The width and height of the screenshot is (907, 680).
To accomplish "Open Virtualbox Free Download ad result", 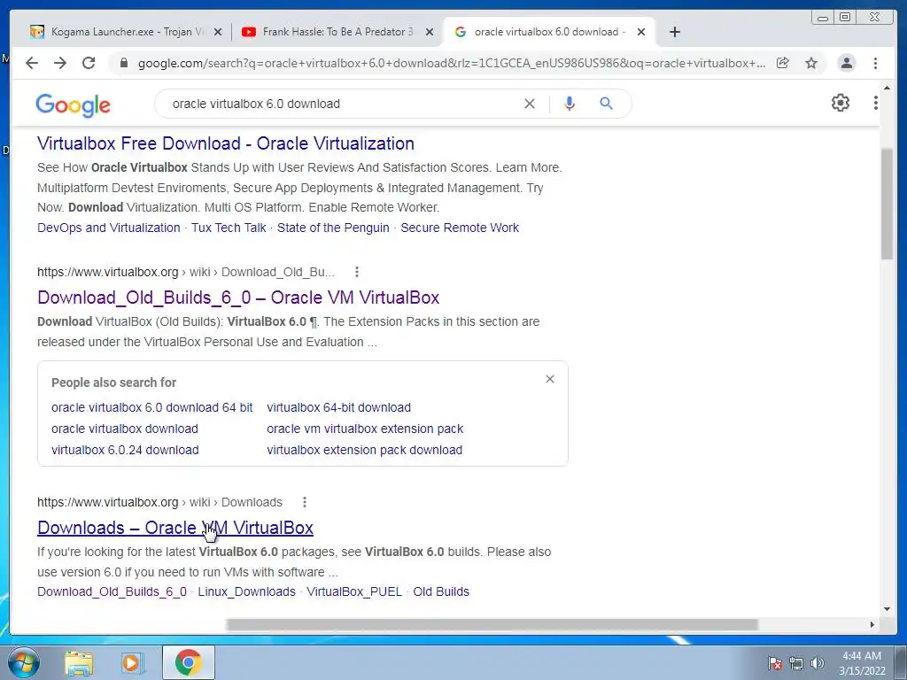I will click(226, 143).
